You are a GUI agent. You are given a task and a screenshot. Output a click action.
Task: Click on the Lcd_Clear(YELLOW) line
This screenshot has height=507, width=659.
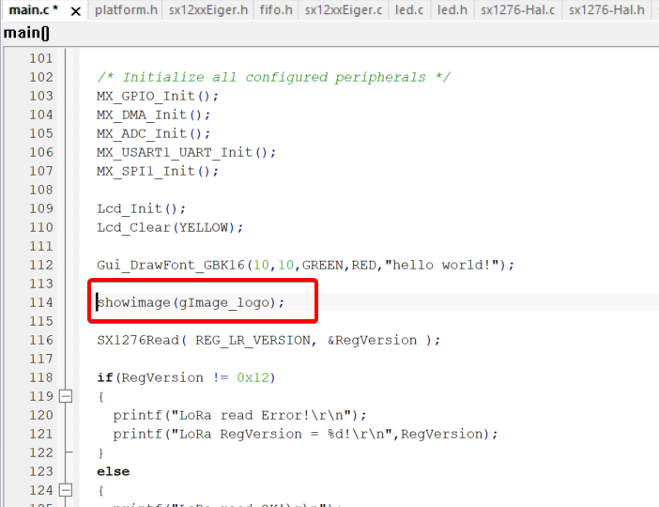(x=170, y=227)
